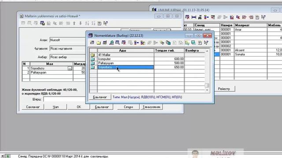Select the Paltaryuyan row in Nomenklatura
Image resolution: width=282 pixels, height=158 pixels.
click(126, 63)
